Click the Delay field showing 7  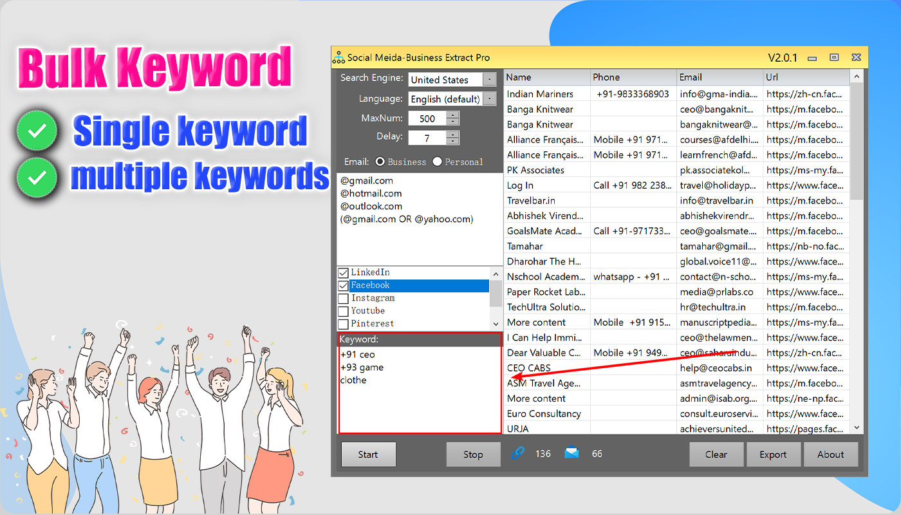[427, 138]
